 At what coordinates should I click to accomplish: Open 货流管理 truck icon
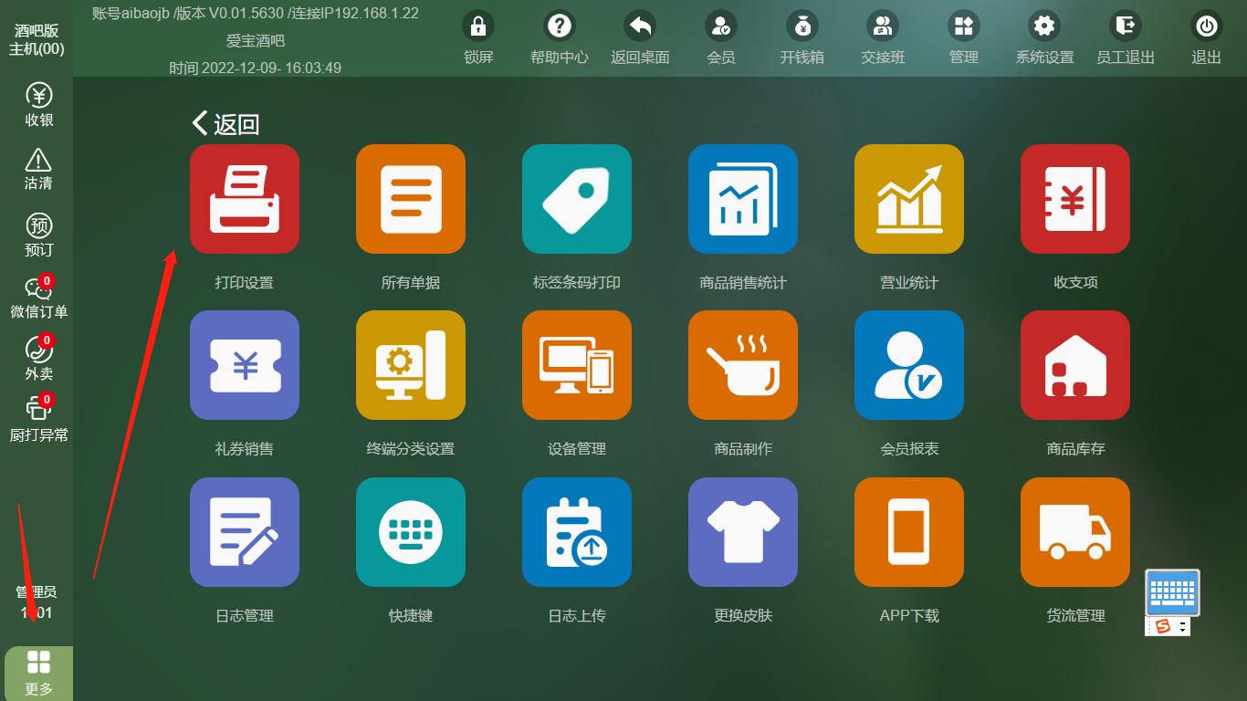click(1075, 532)
